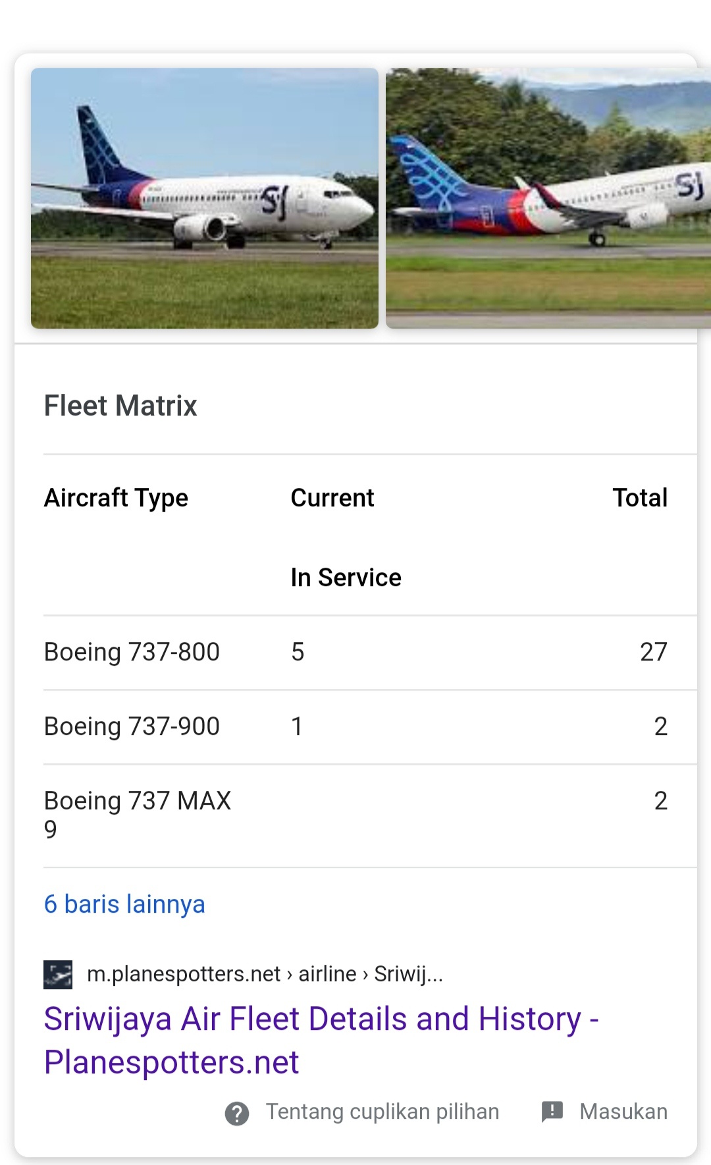This screenshot has height=1165, width=711.
Task: Click the m.planespotters.net breadcrumb URL
Action: tap(265, 974)
